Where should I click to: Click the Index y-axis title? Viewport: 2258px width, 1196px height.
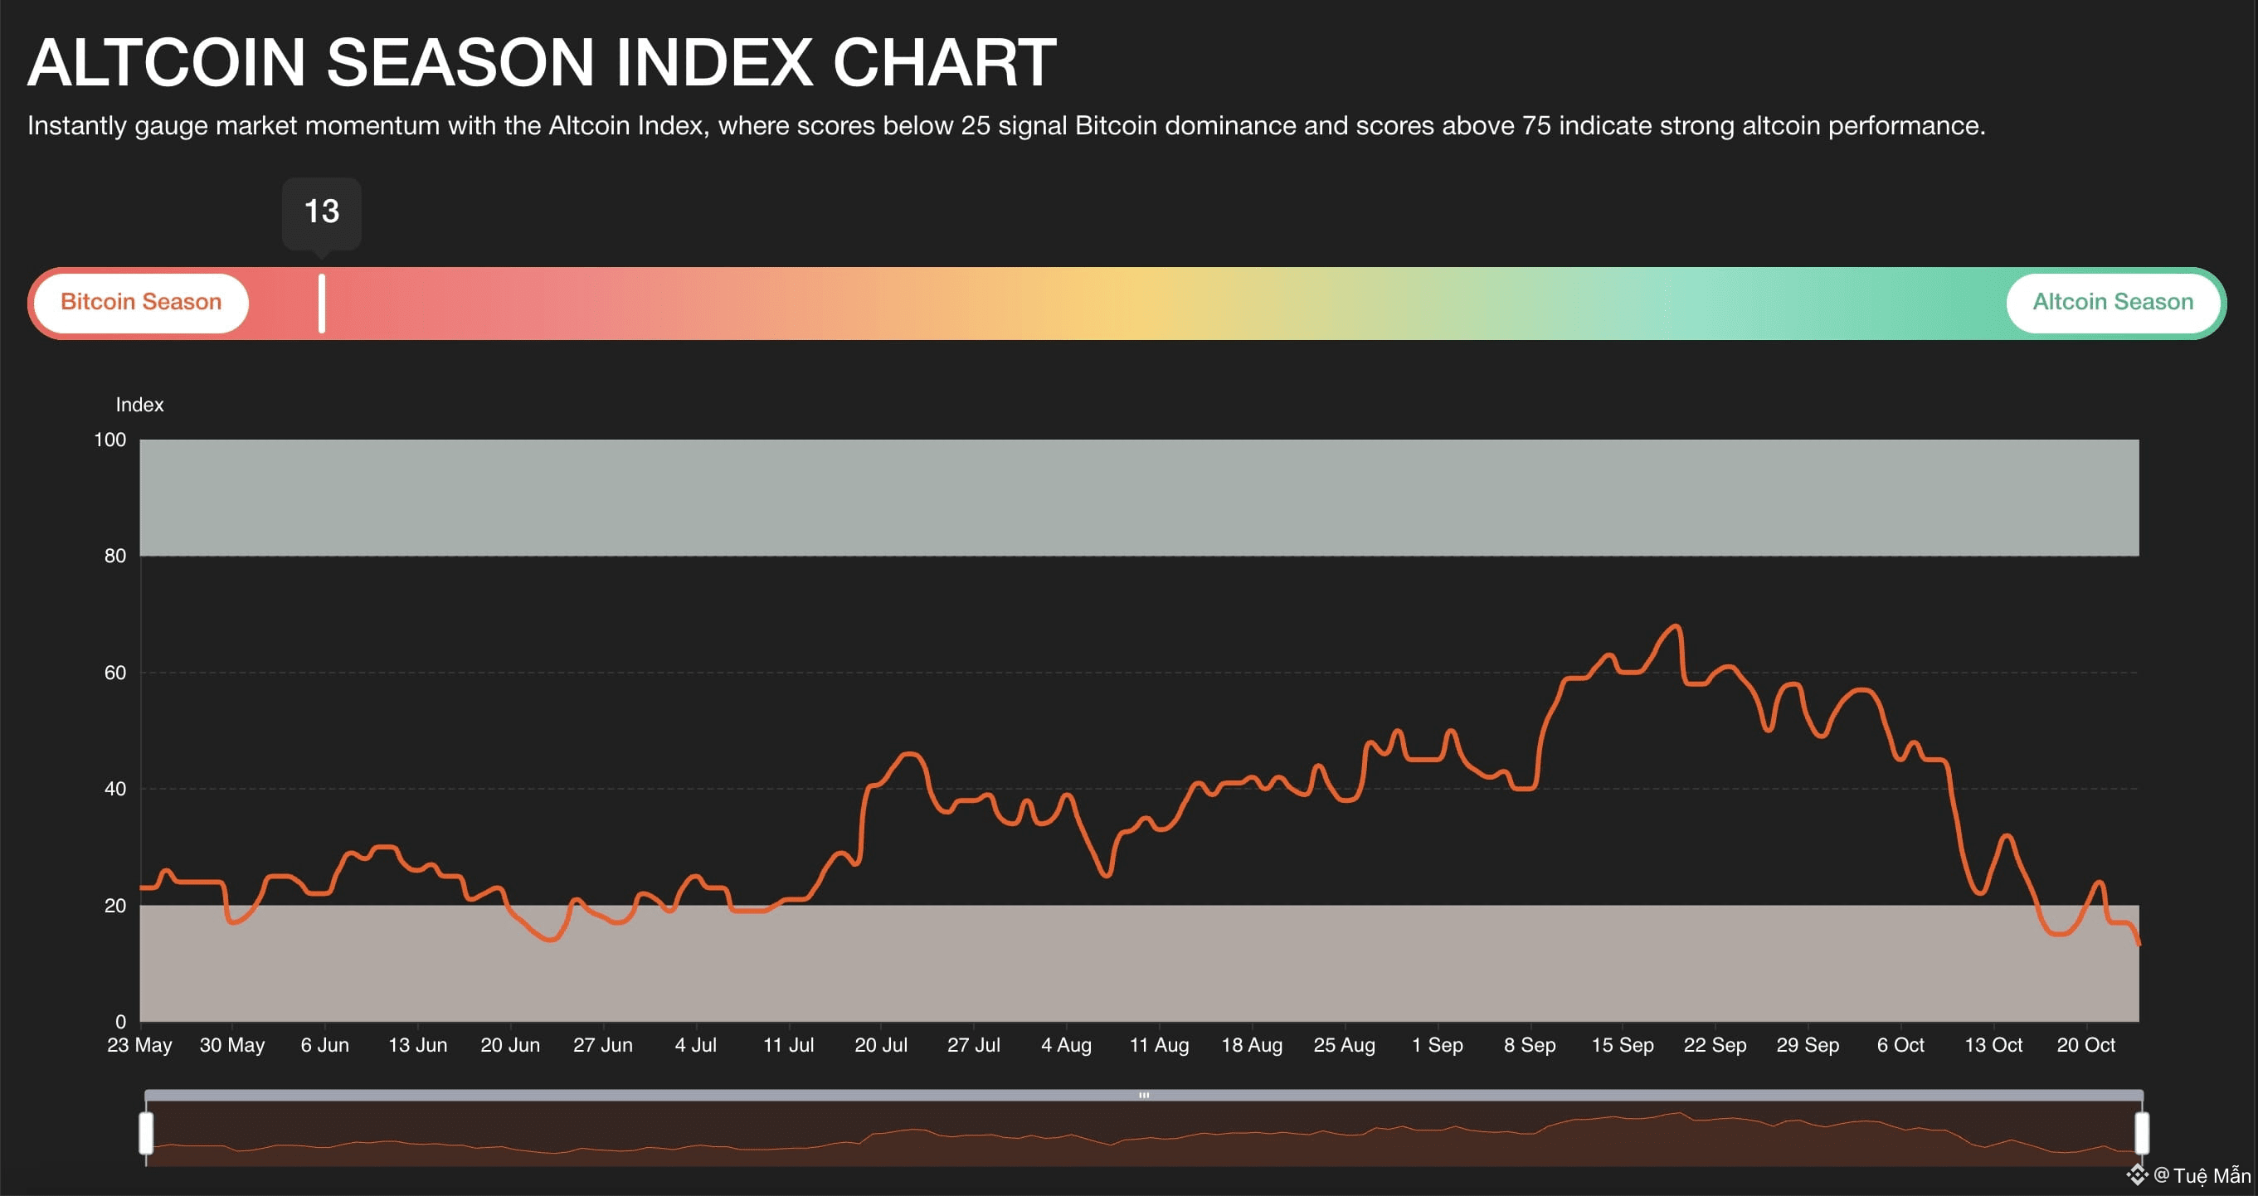139,405
